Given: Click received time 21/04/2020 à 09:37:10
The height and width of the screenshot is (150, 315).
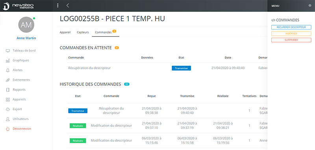Looking at the screenshot, I should [152, 126].
